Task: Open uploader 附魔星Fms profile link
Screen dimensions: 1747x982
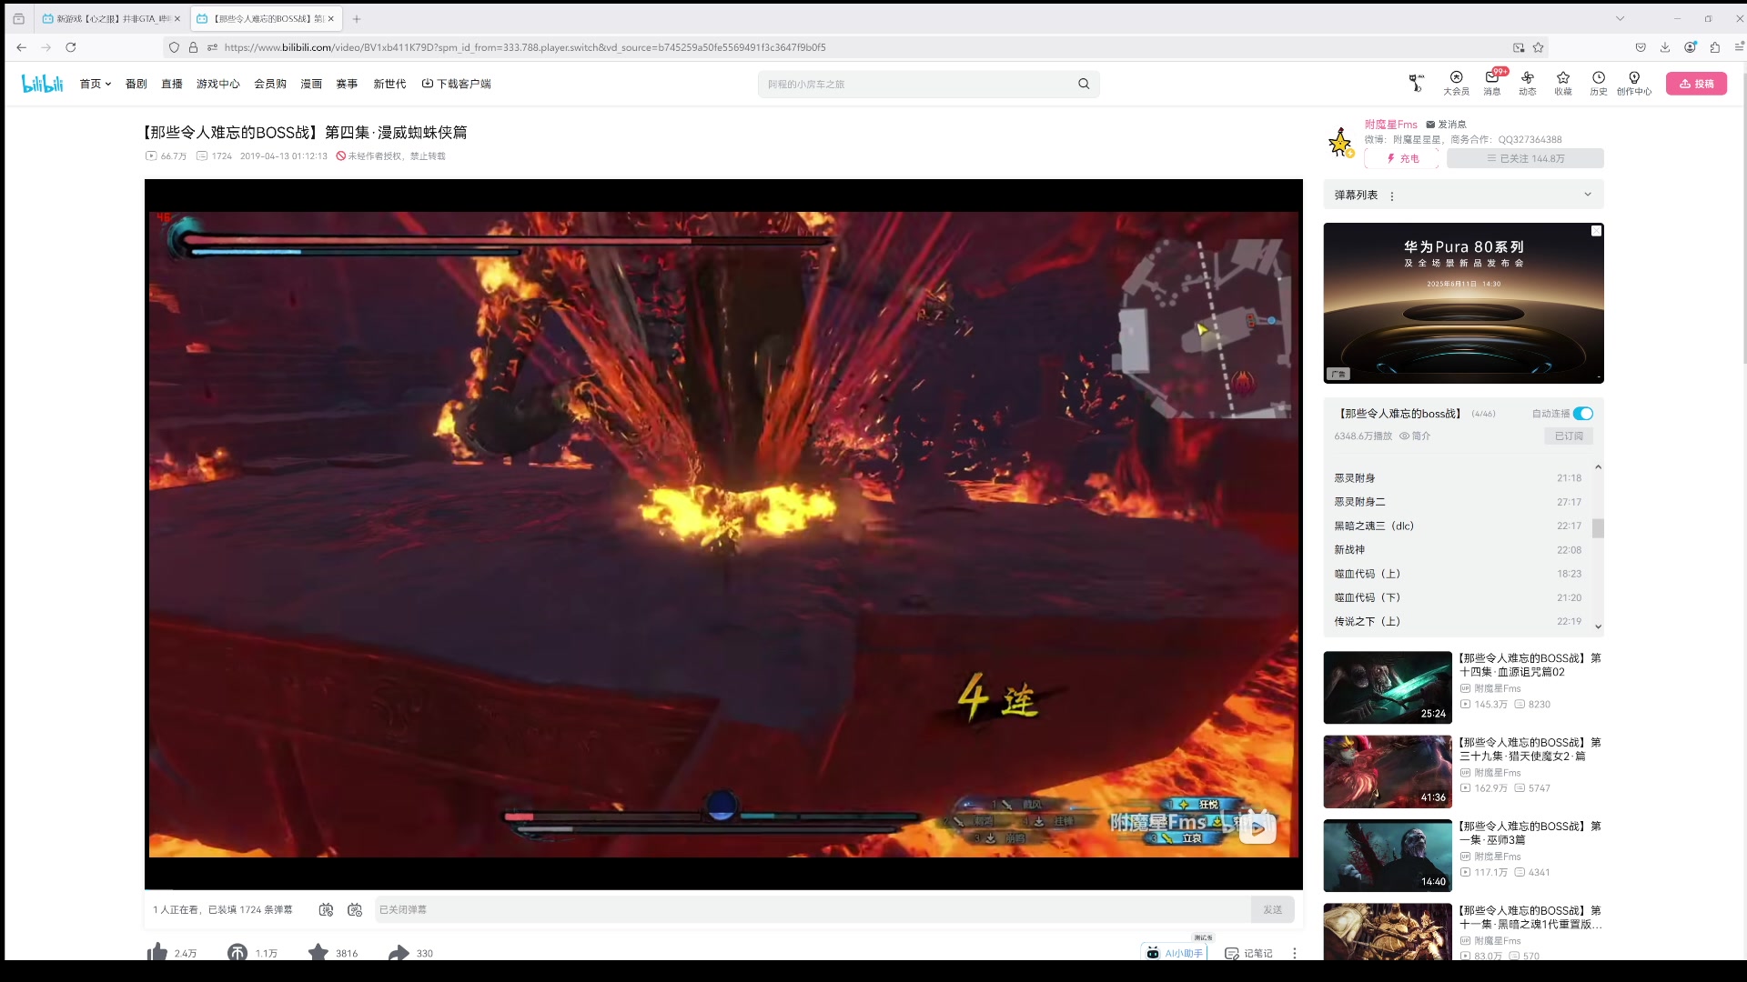Action: pyautogui.click(x=1390, y=125)
